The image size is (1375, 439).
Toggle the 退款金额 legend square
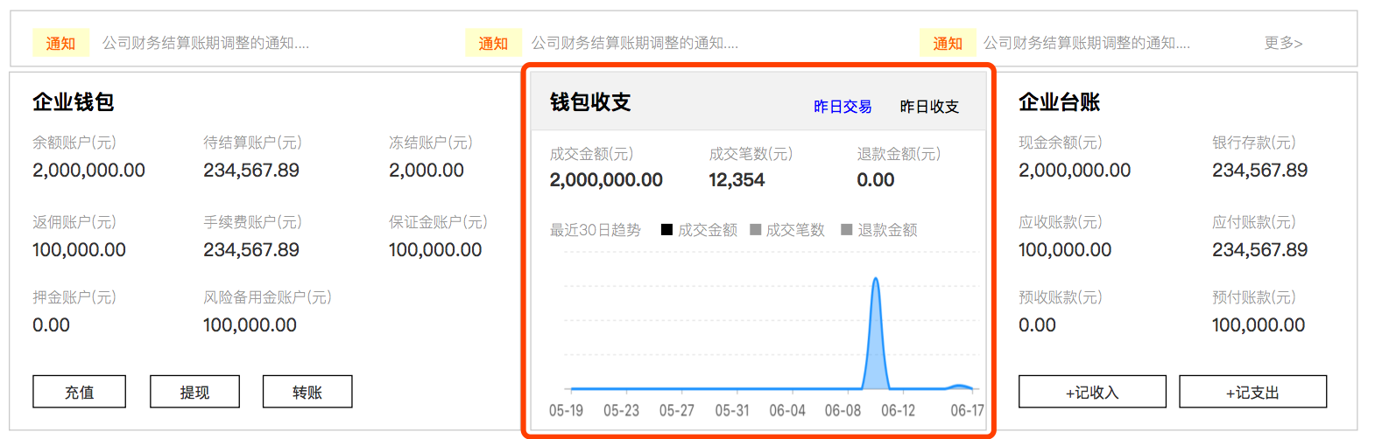[x=846, y=230]
